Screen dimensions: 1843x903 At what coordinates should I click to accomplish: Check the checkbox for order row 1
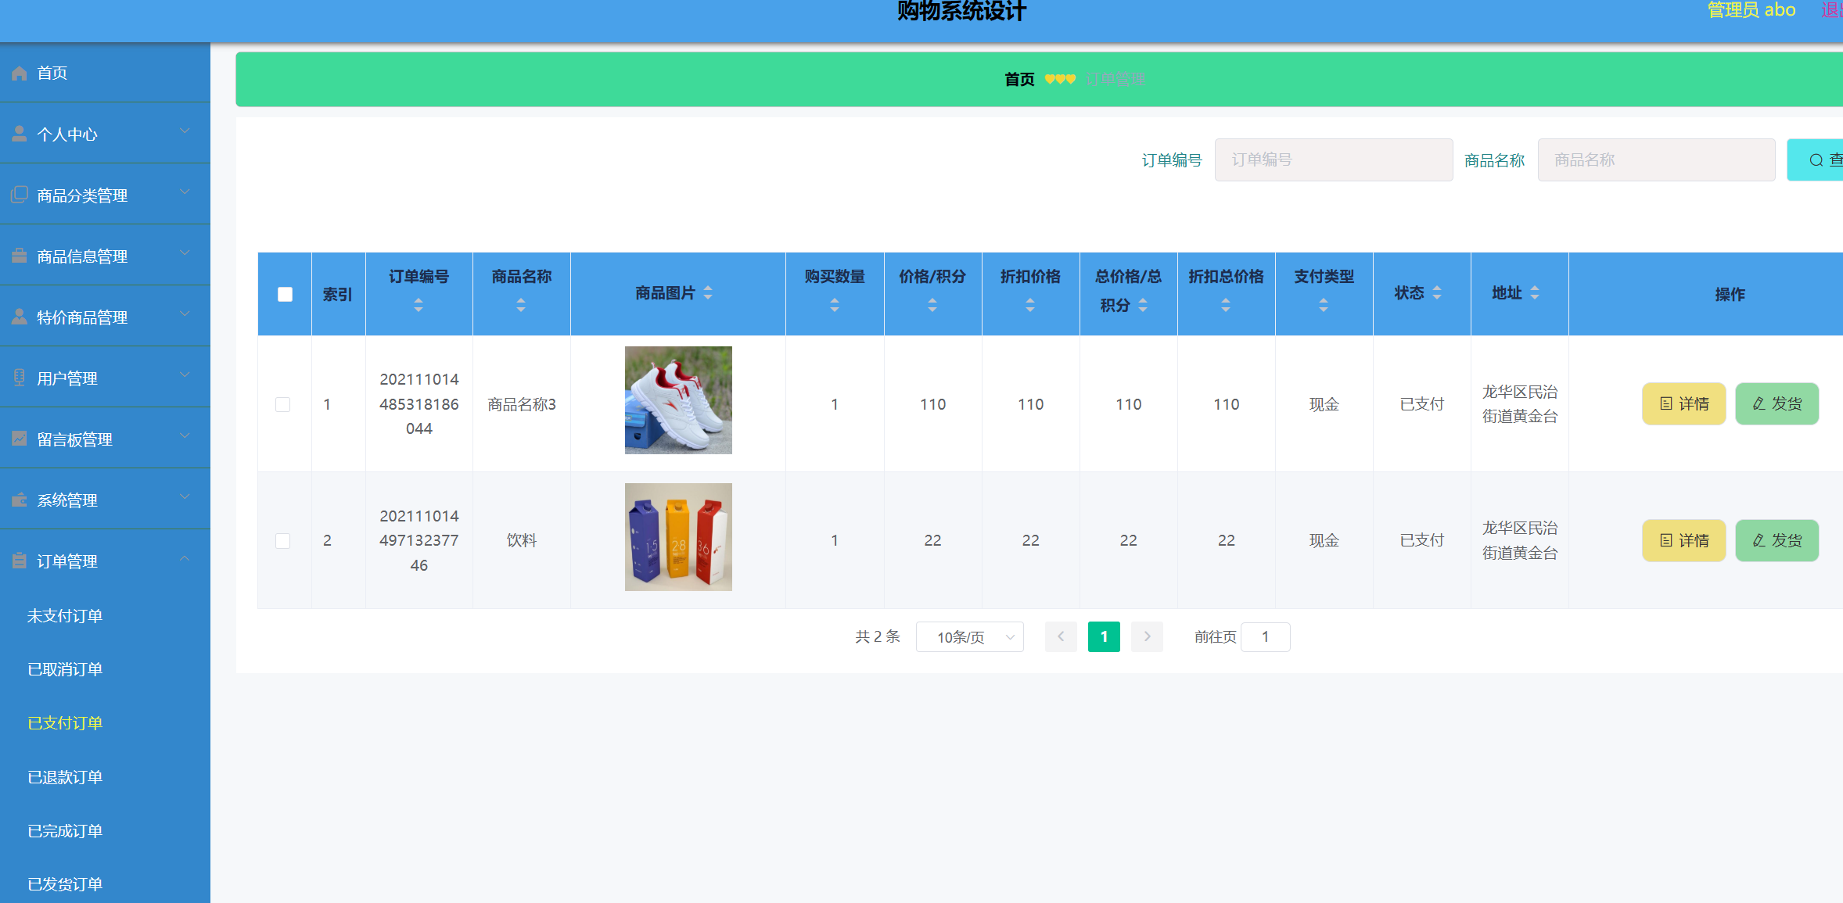coord(283,404)
